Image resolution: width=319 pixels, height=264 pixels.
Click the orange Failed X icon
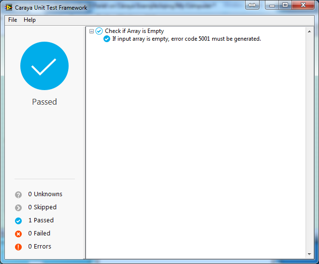click(x=18, y=234)
